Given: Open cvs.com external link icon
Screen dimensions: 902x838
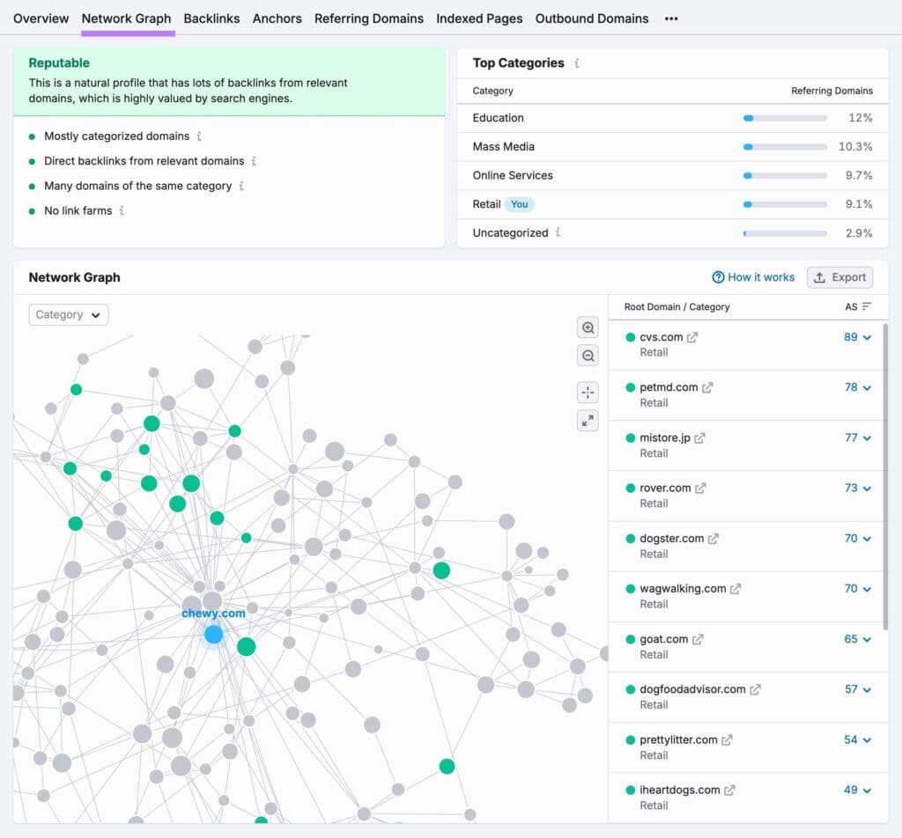Looking at the screenshot, I should 692,337.
